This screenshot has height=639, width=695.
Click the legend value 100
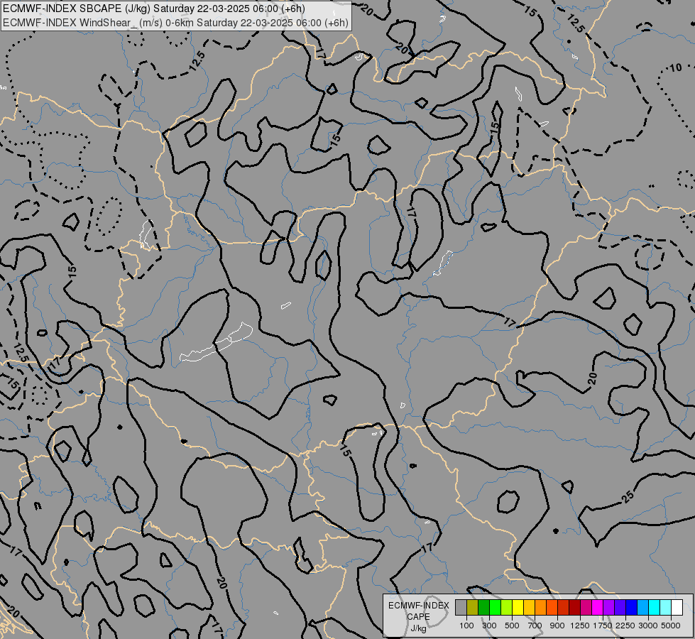pos(466,626)
